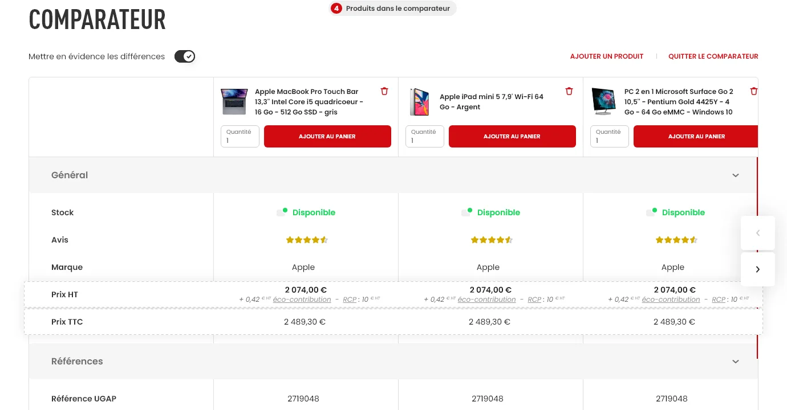Click éco-contribution link in Surface Go column
The height and width of the screenshot is (410, 787).
pyautogui.click(x=671, y=300)
